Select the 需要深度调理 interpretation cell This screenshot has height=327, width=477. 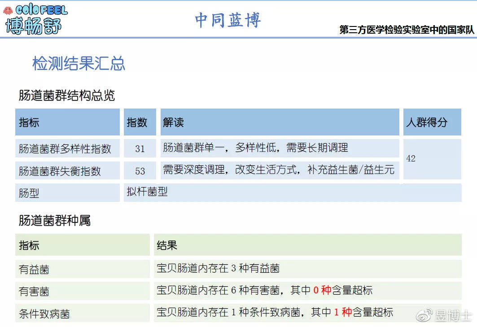(280, 170)
